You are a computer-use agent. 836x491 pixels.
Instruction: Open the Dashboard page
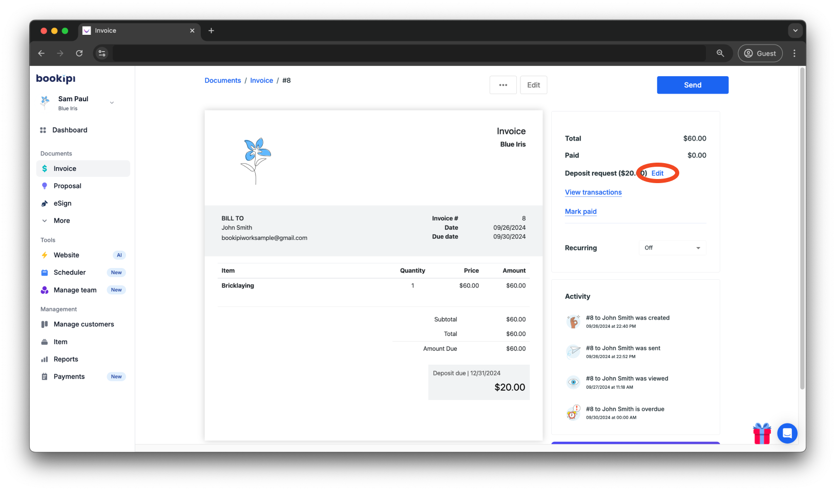click(69, 130)
